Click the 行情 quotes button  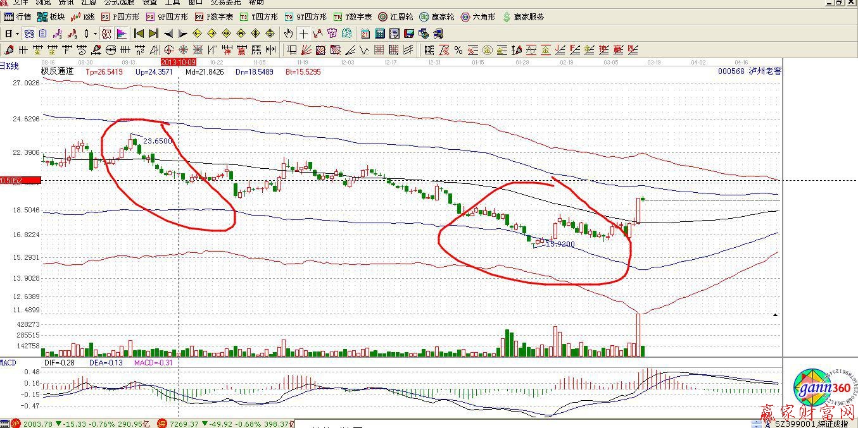coord(17,17)
